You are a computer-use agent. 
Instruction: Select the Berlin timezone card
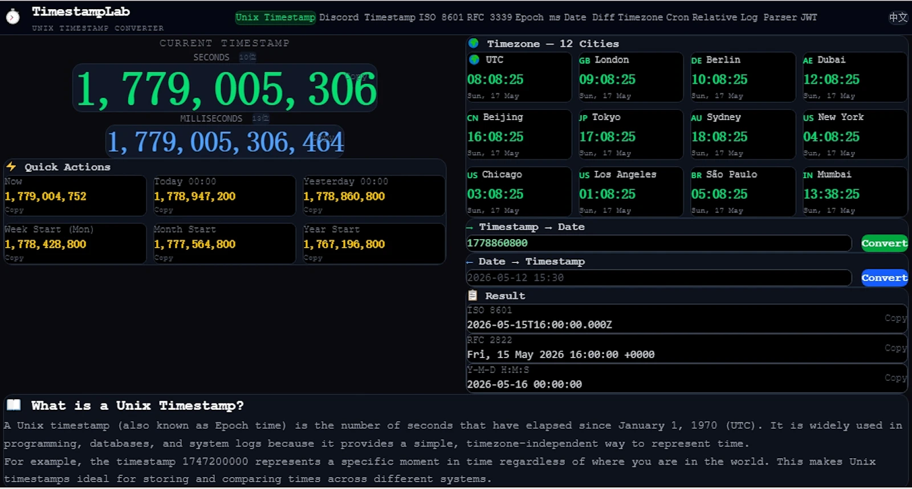point(743,77)
